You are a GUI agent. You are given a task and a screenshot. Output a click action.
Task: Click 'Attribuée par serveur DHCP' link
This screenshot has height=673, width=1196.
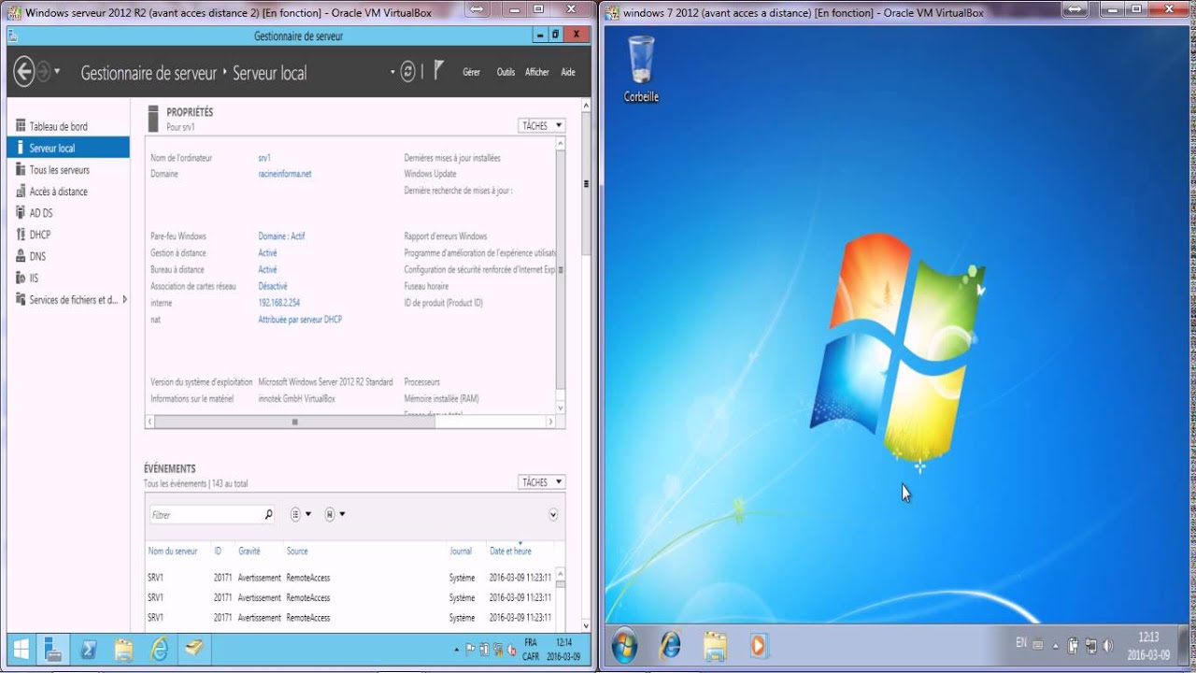(300, 320)
